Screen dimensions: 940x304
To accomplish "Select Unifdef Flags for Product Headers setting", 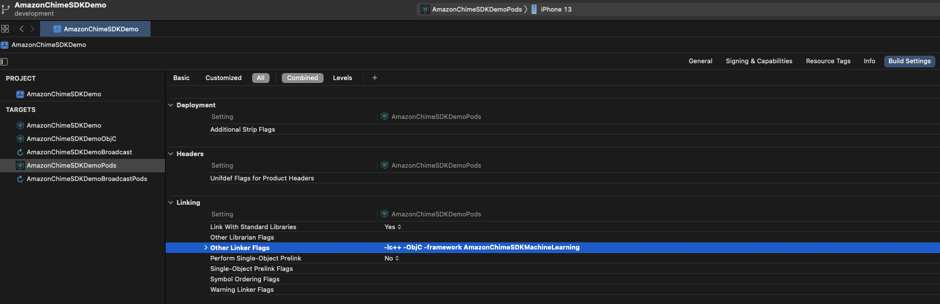I will tap(262, 178).
